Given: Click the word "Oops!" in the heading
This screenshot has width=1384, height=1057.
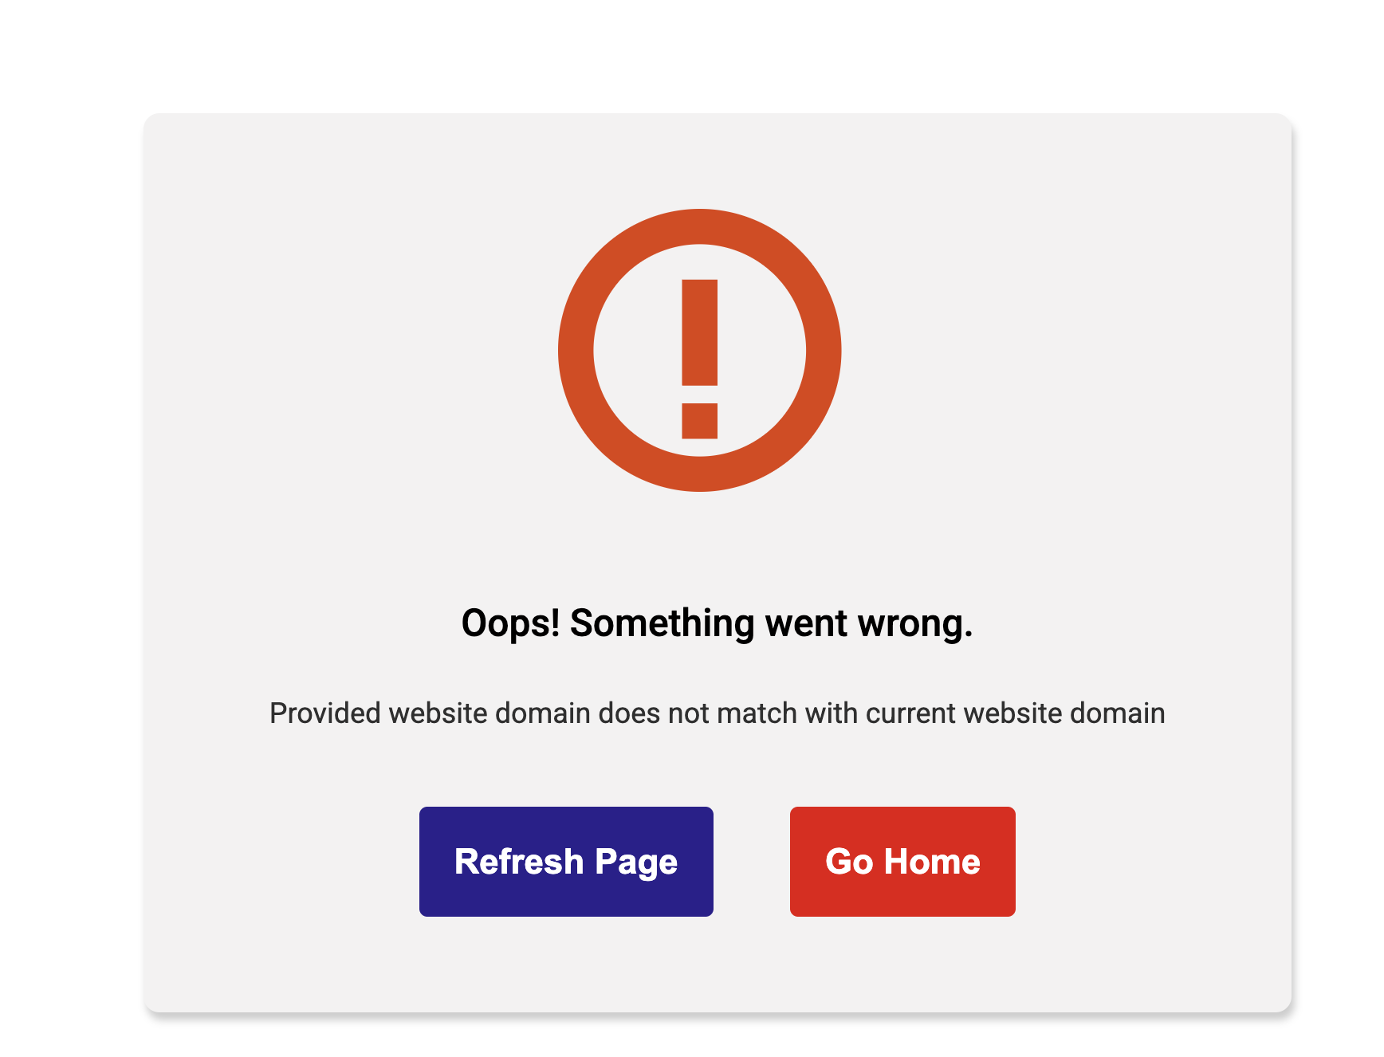Looking at the screenshot, I should pos(511,623).
